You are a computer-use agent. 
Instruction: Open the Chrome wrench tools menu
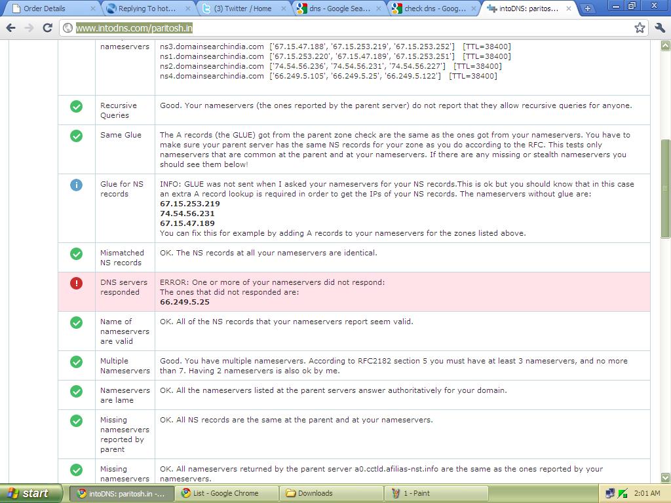tap(660, 29)
